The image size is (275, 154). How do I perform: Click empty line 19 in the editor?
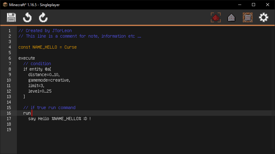(x=92, y=130)
